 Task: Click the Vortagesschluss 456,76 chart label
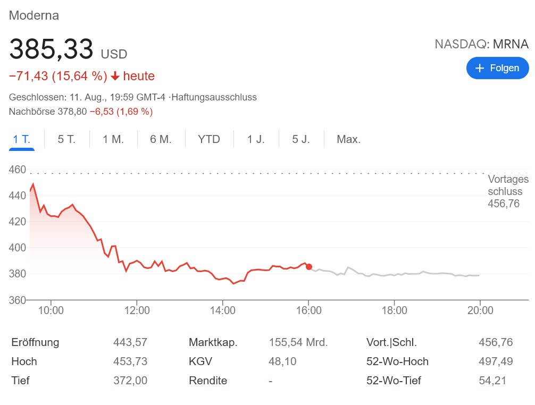(x=508, y=191)
